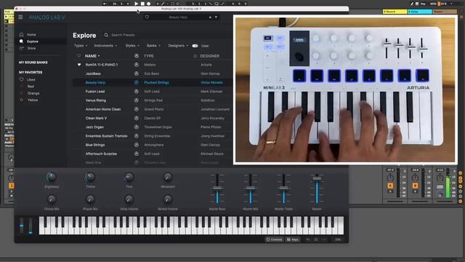Select the Aftertouch Surprise preset
Image resolution: width=465 pixels, height=262 pixels.
[101, 154]
